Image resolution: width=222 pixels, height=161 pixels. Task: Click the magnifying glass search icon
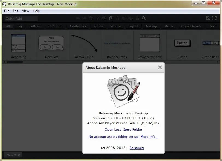point(144,18)
